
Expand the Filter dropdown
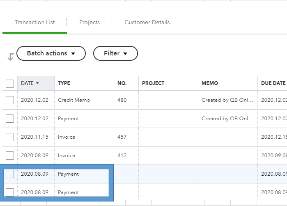tap(115, 53)
